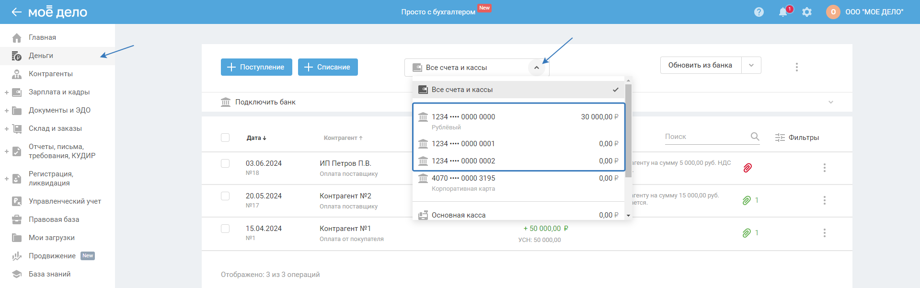Collapse the Все счета и кассы dropdown
Viewport: 920px width, 288px height.
pos(536,68)
